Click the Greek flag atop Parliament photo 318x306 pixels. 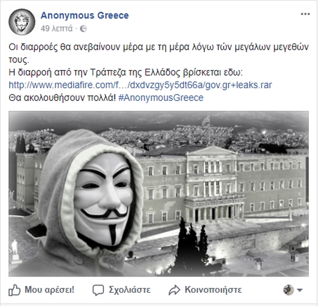[206, 121]
